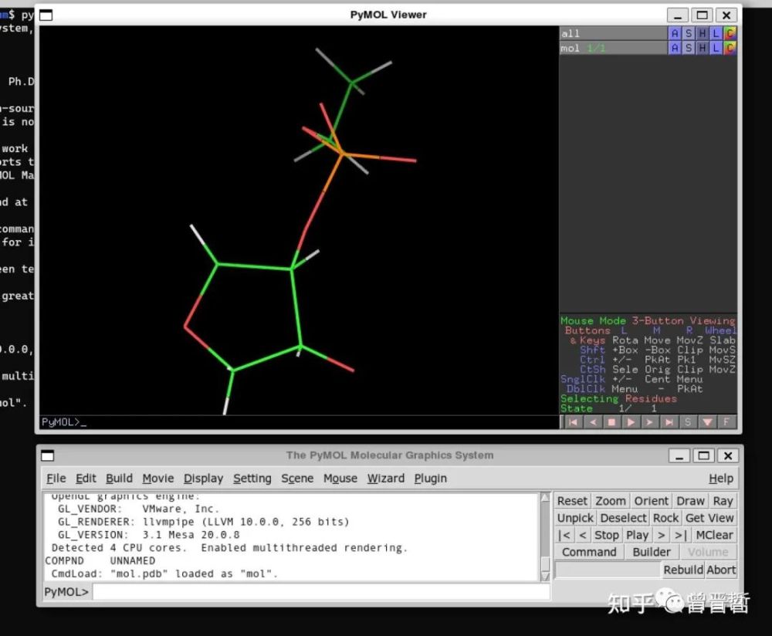The image size is (772, 636).
Task: Toggle visibility of 'all' object name
Action: coord(613,33)
